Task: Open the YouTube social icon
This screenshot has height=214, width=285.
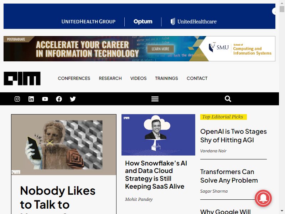Action: coord(45,99)
